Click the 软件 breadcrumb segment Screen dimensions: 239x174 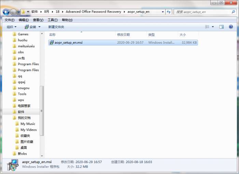34,12
